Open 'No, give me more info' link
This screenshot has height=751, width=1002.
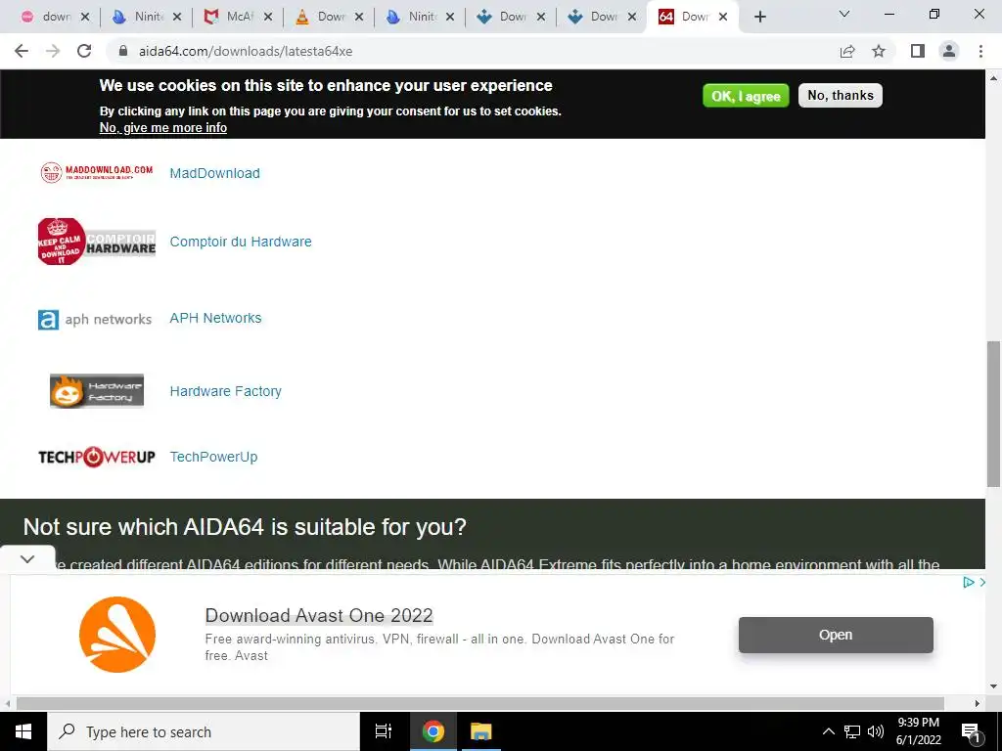coord(163,128)
